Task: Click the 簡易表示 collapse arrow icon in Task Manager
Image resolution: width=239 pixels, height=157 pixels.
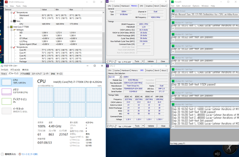Action: coord(2,154)
